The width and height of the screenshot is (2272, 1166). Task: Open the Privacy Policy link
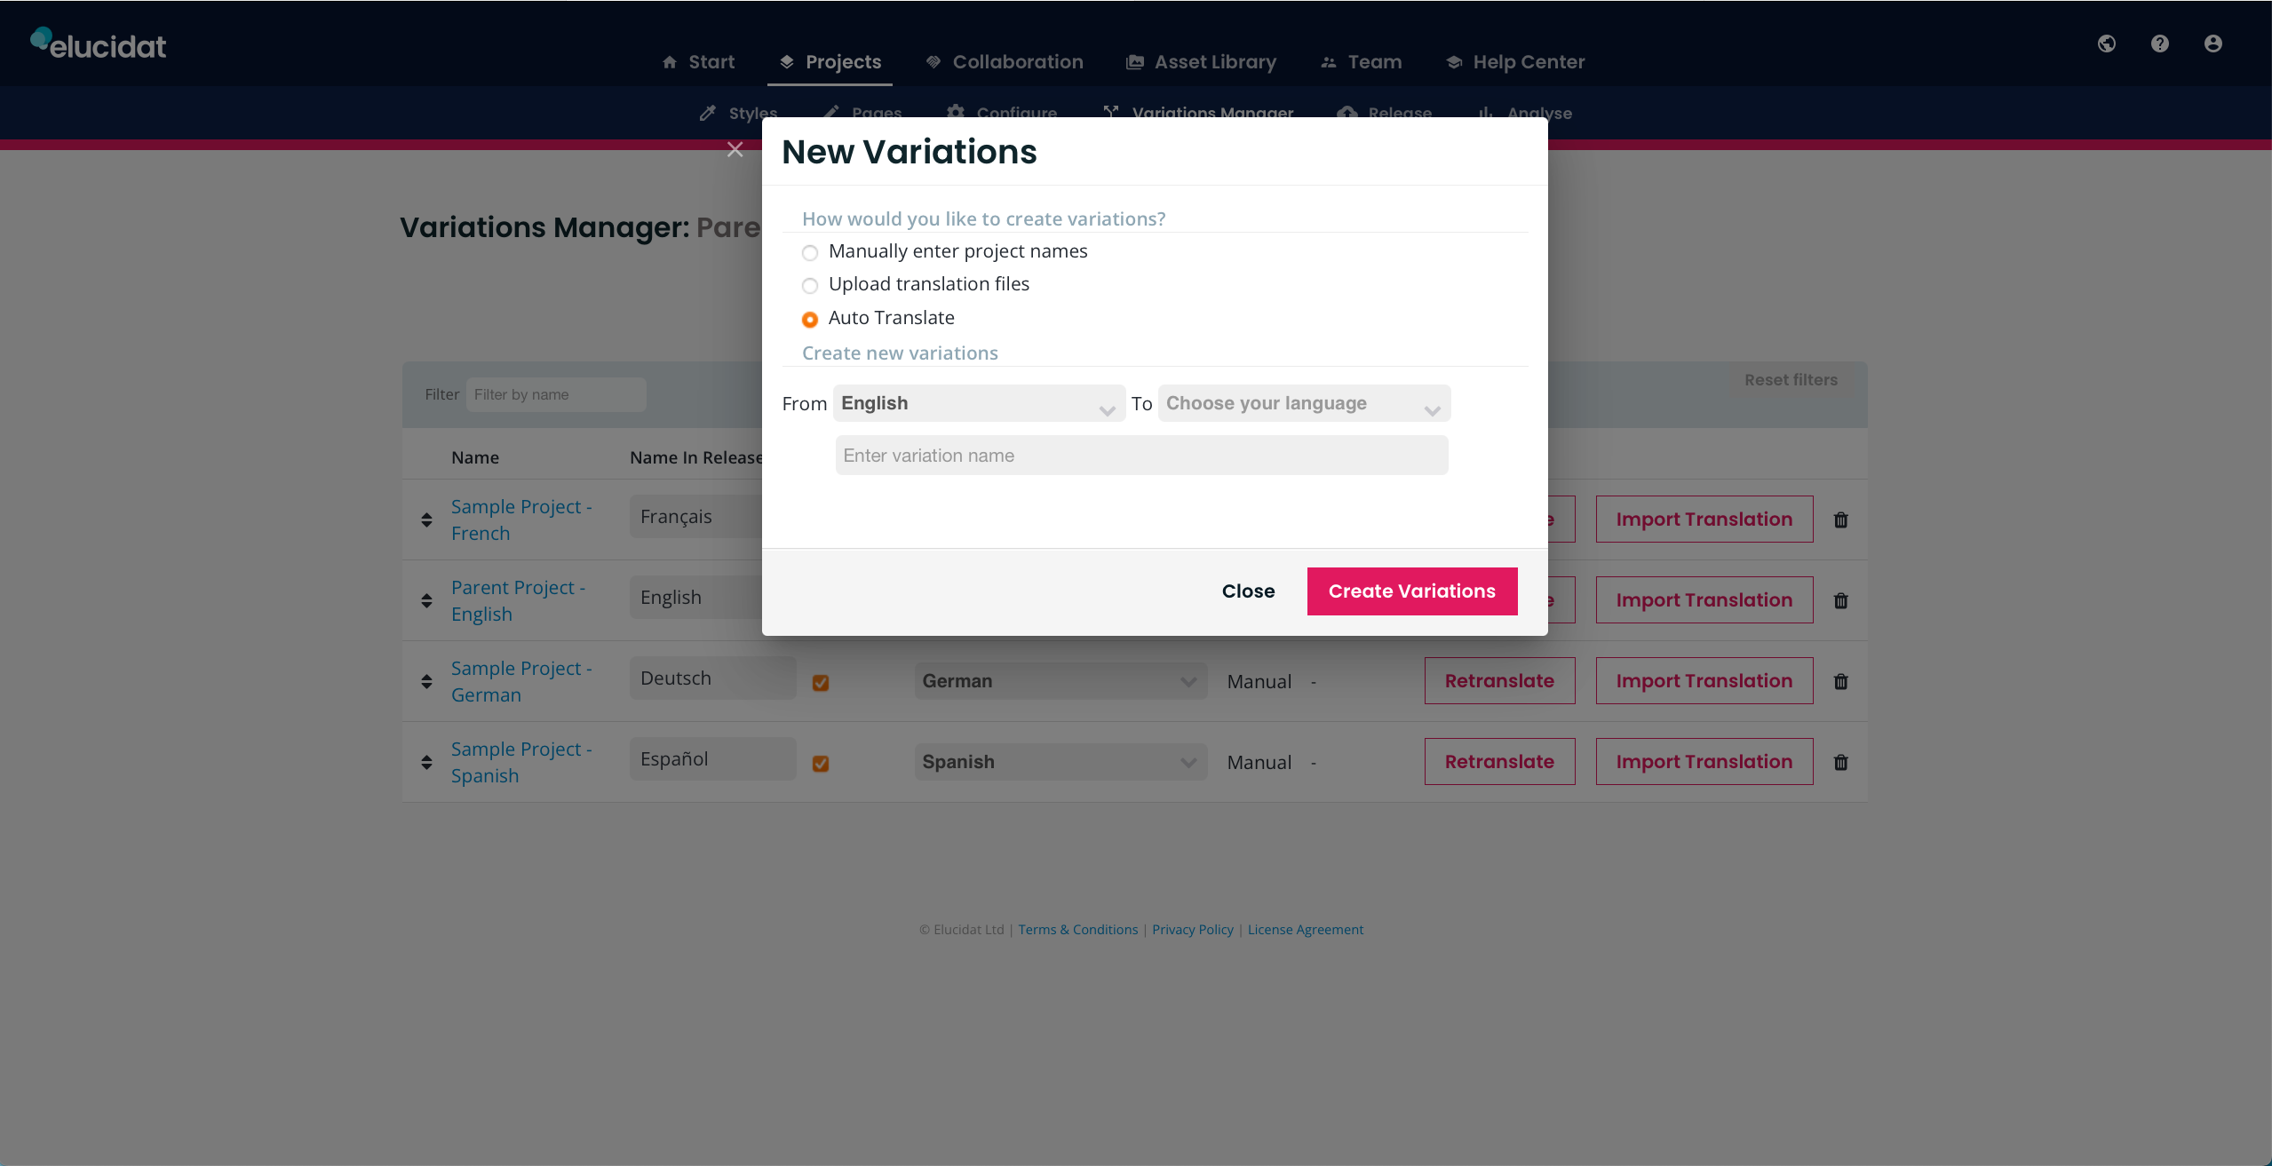pos(1193,930)
